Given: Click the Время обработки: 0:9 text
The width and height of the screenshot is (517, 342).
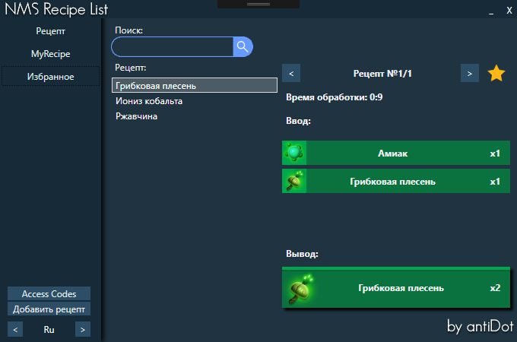Looking at the screenshot, I should click(335, 97).
